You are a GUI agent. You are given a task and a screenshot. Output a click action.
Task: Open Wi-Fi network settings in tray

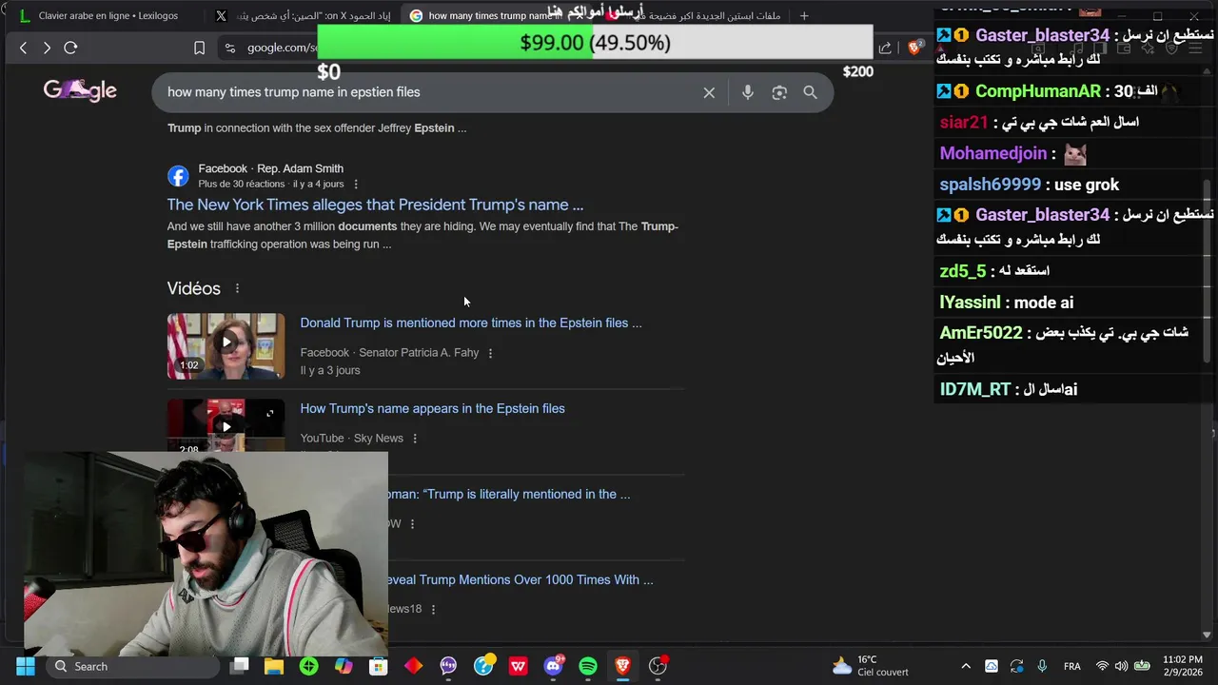pyautogui.click(x=1102, y=666)
